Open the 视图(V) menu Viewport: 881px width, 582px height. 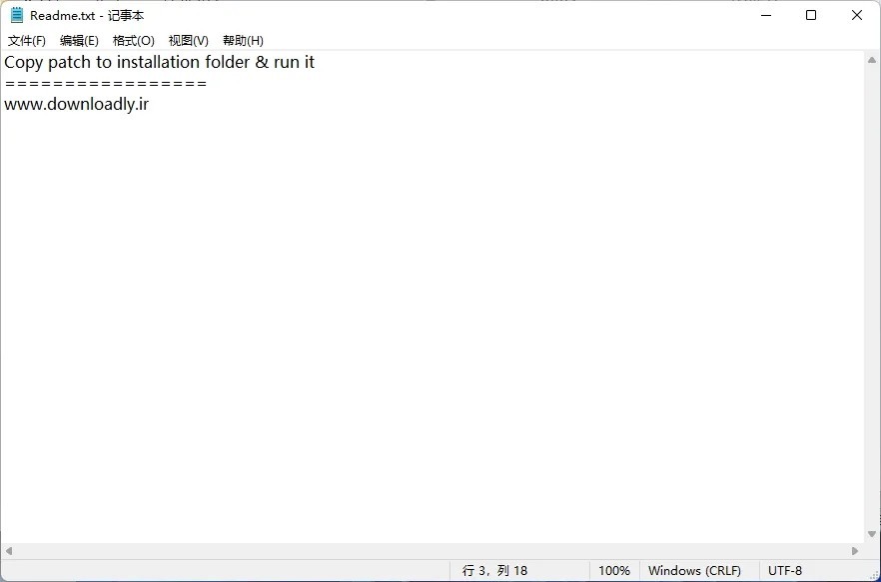pyautogui.click(x=188, y=41)
